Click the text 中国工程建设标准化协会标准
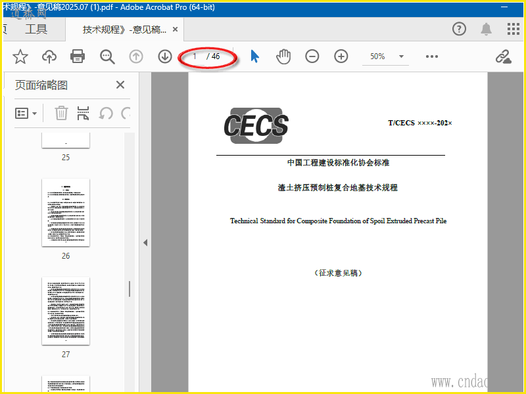Viewport: 526px width, 394px height. point(338,163)
